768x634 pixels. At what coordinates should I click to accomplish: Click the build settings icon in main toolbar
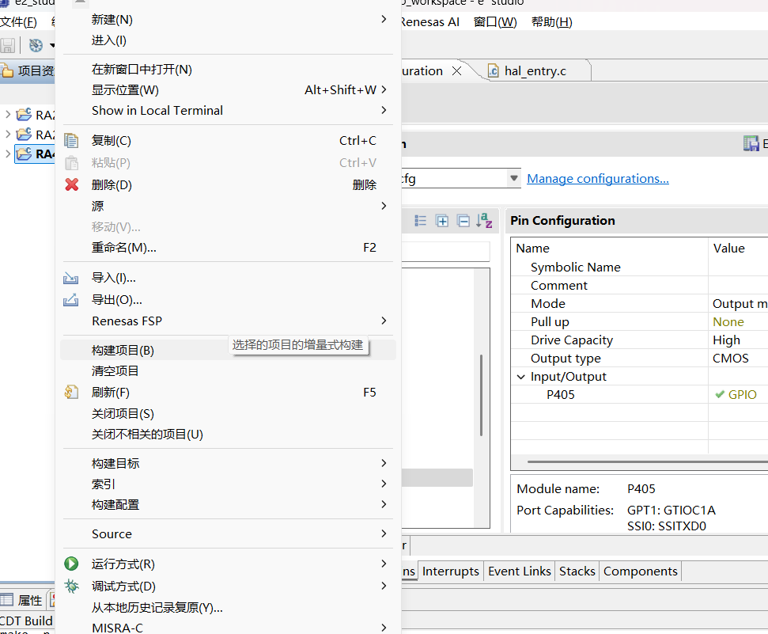coord(36,46)
